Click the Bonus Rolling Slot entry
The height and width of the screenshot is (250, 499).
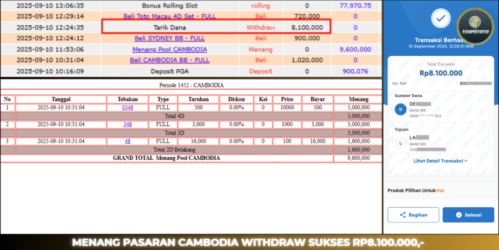coord(170,6)
